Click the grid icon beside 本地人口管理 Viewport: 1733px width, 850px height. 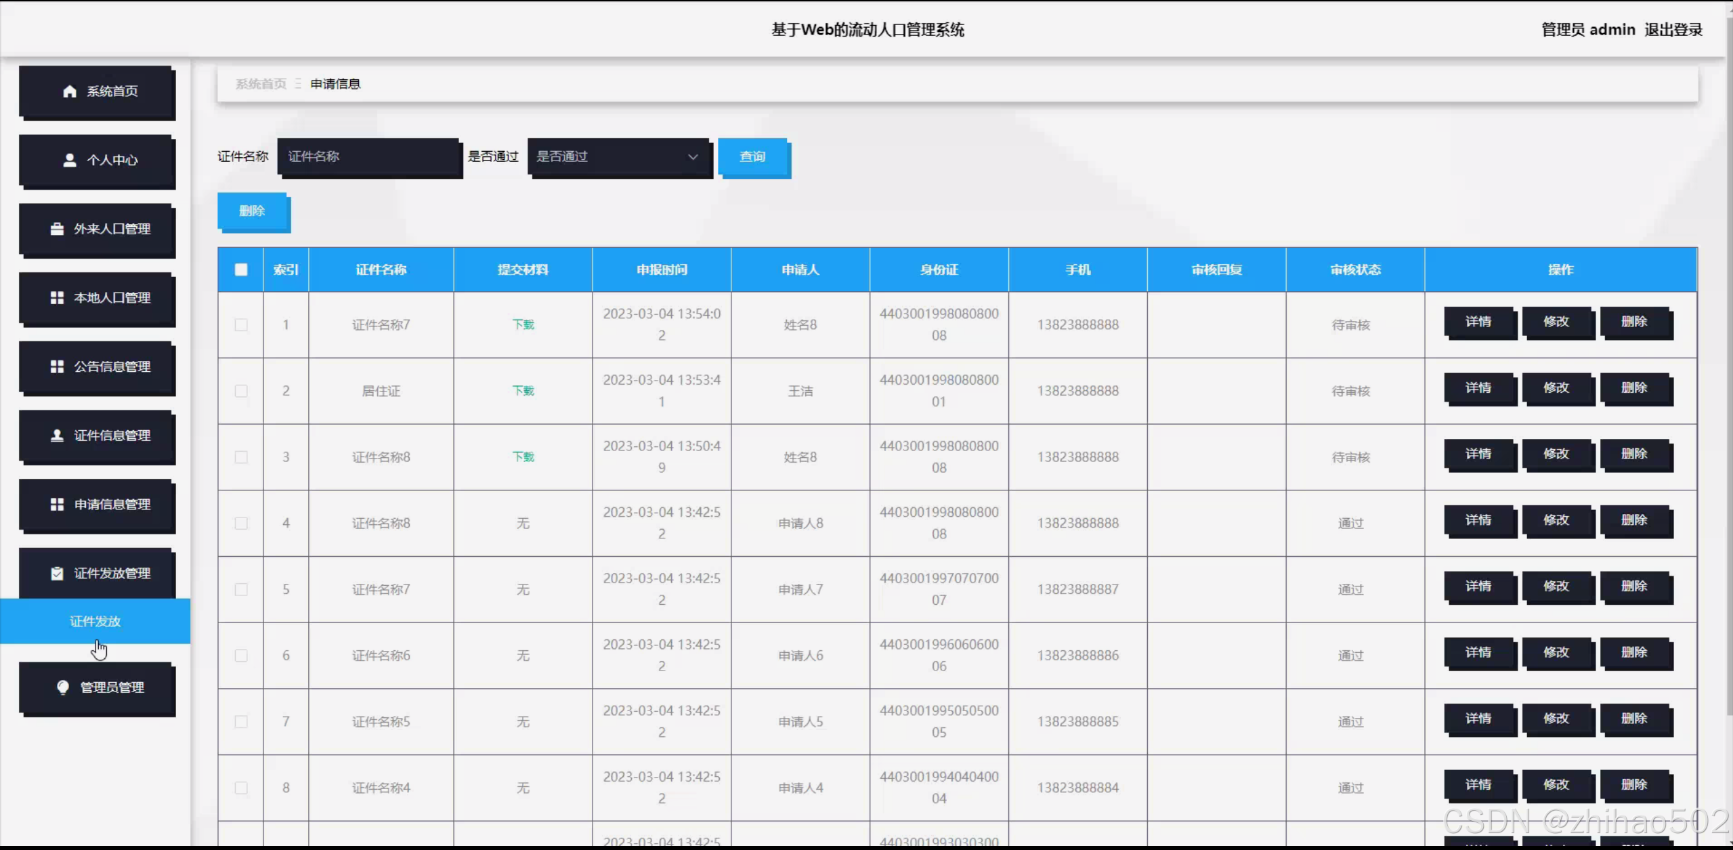pyautogui.click(x=58, y=298)
